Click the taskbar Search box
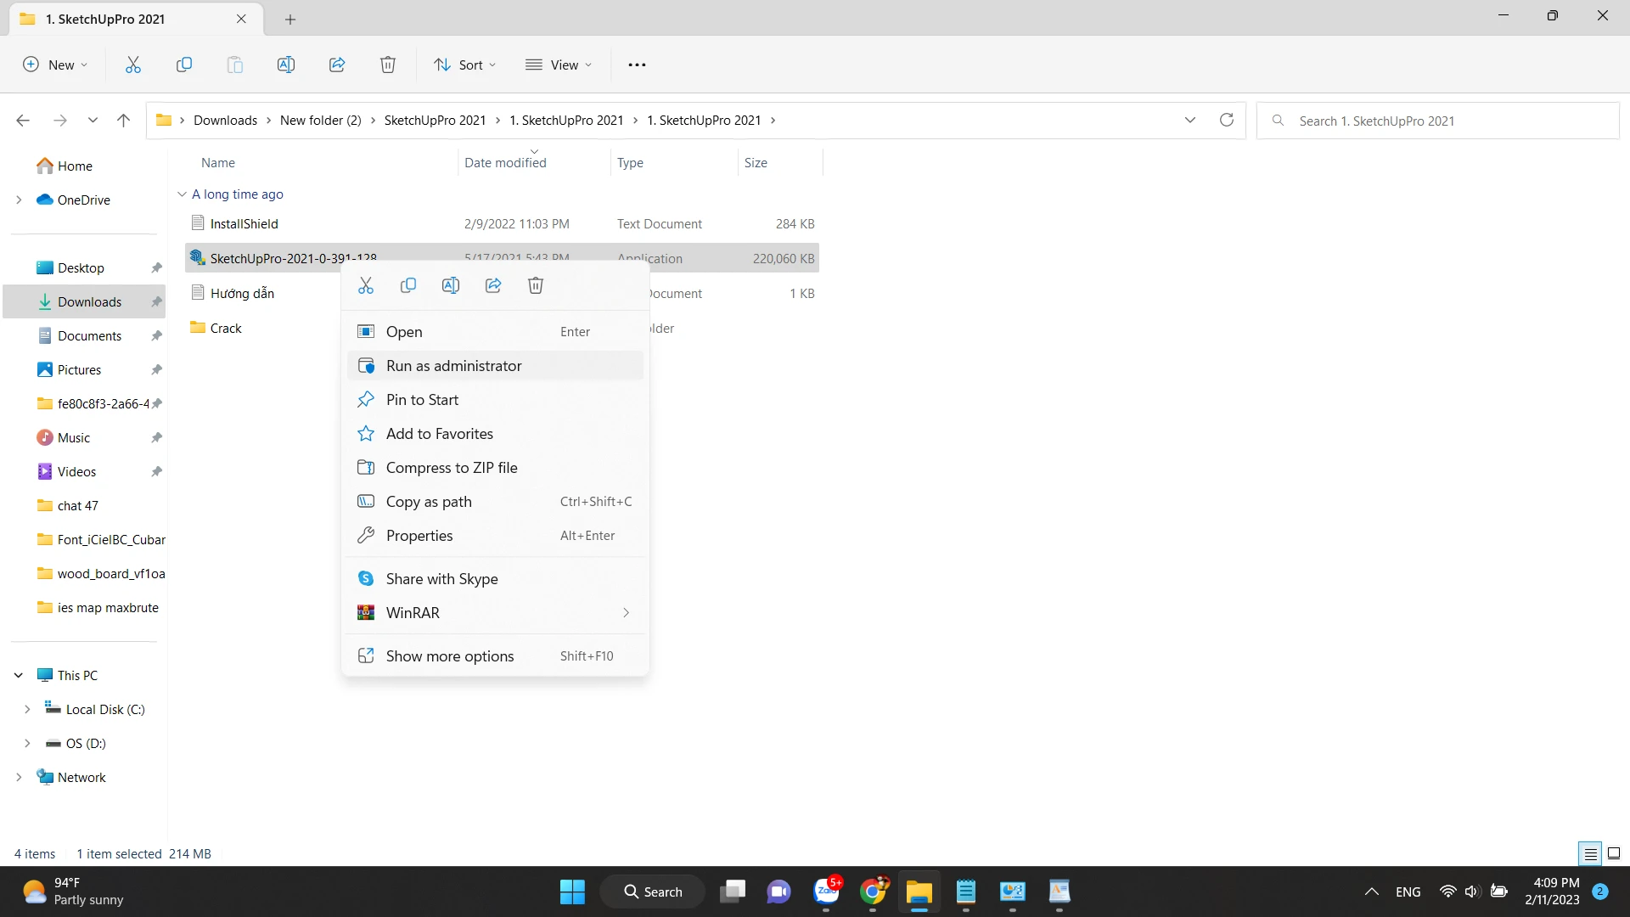 653,892
